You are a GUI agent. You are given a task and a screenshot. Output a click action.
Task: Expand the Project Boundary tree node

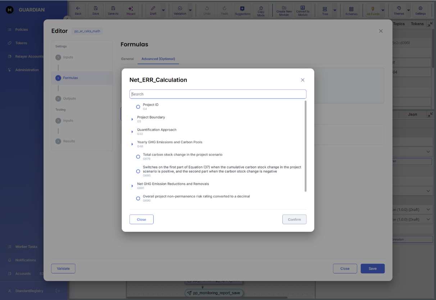[132, 119]
